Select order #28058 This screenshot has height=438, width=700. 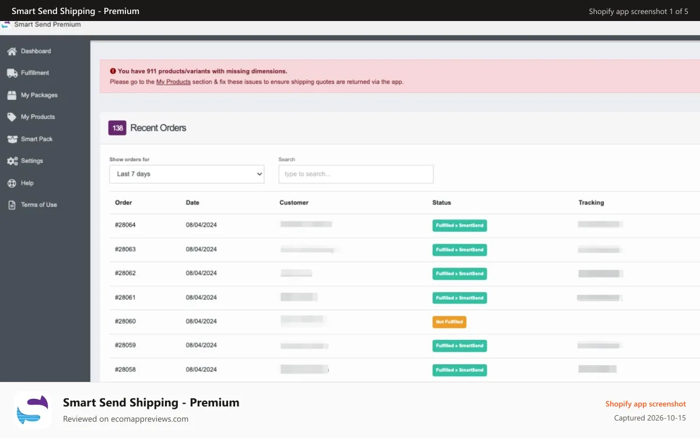(x=125, y=370)
